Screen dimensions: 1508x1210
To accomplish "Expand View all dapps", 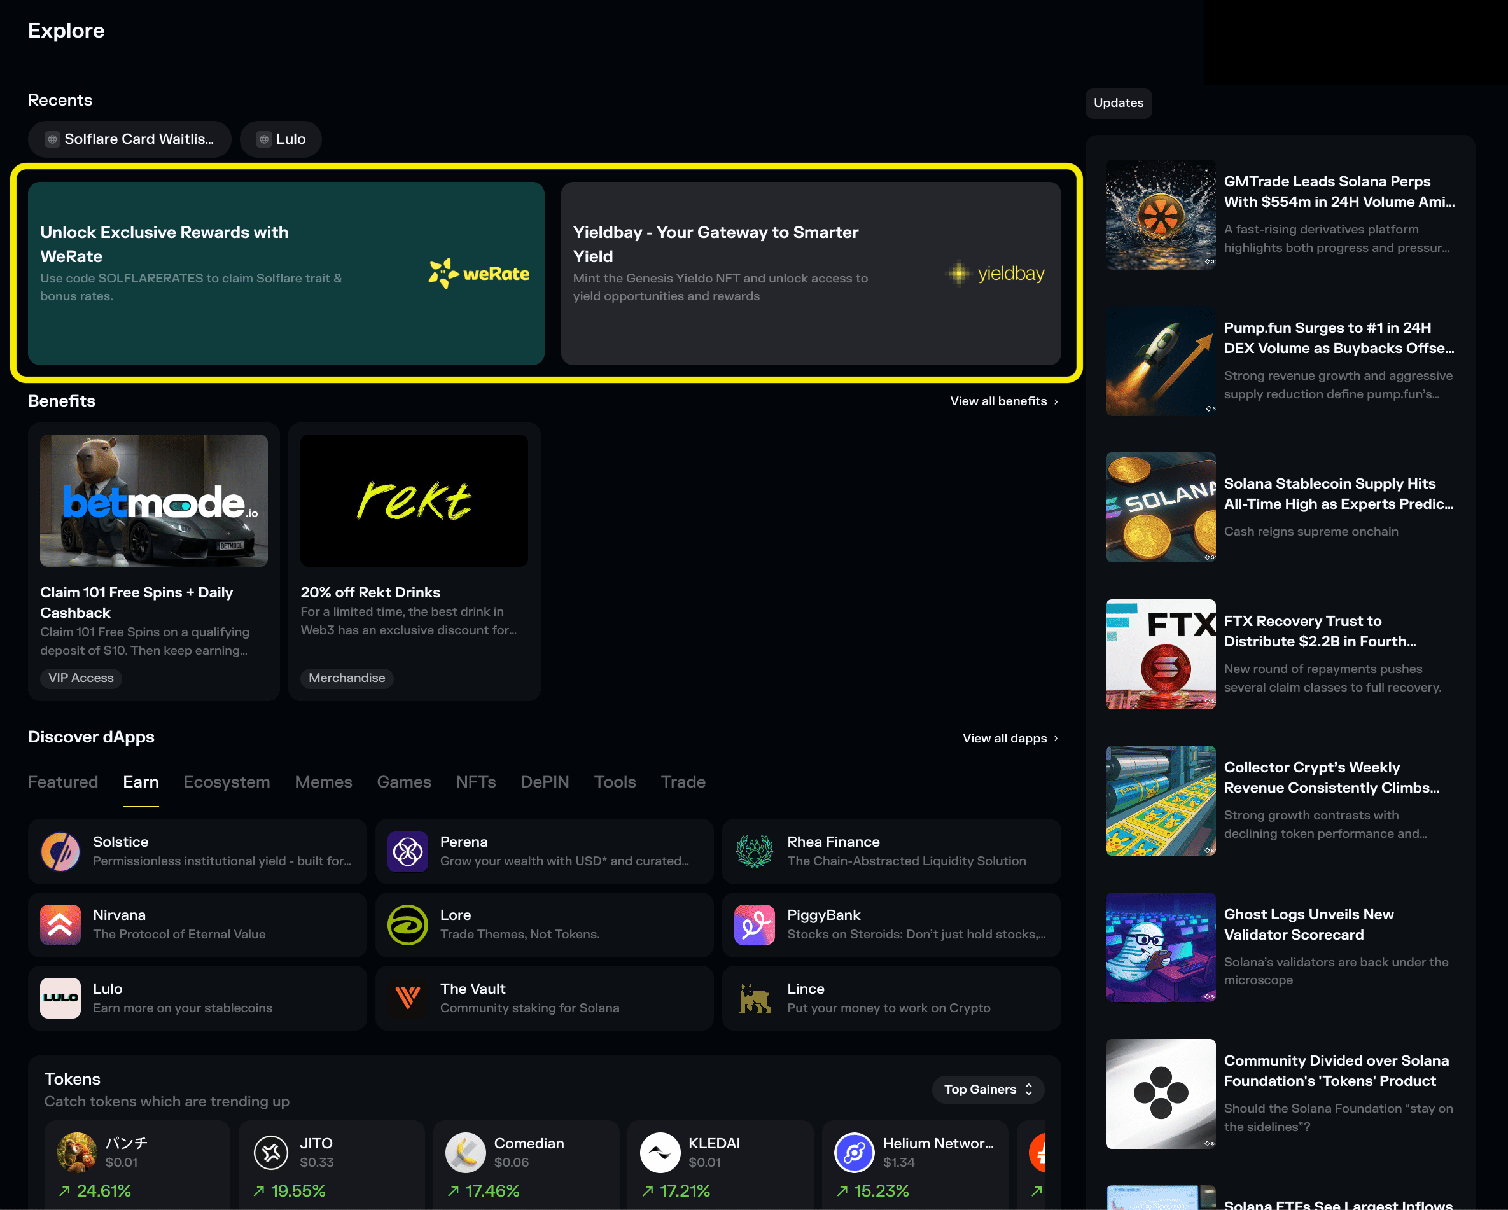I will coord(1010,738).
